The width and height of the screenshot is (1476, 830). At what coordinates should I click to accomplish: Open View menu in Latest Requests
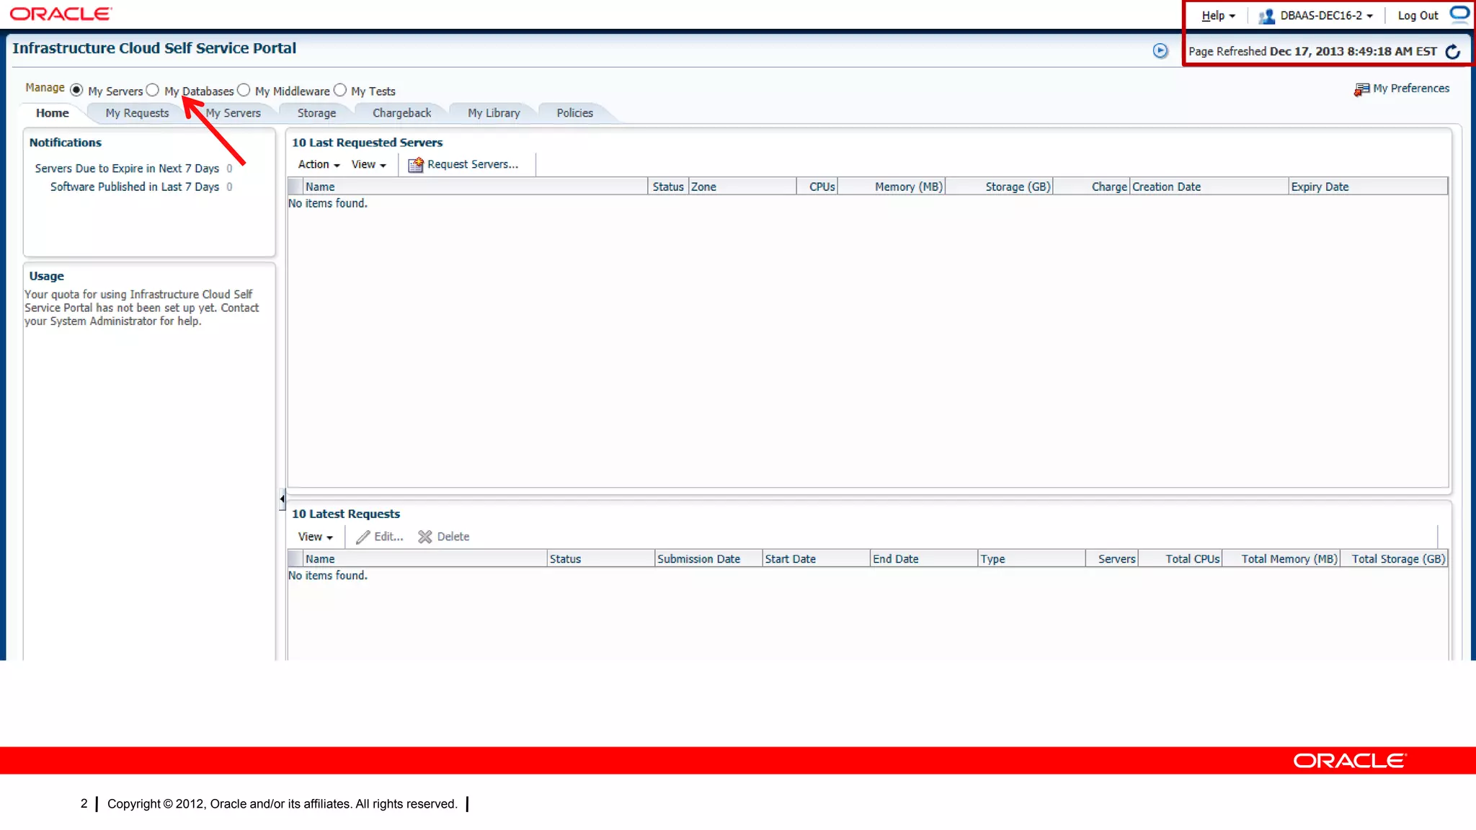click(x=315, y=537)
